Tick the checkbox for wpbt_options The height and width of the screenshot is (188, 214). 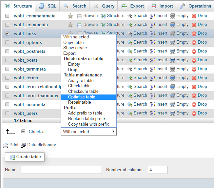click(8, 42)
